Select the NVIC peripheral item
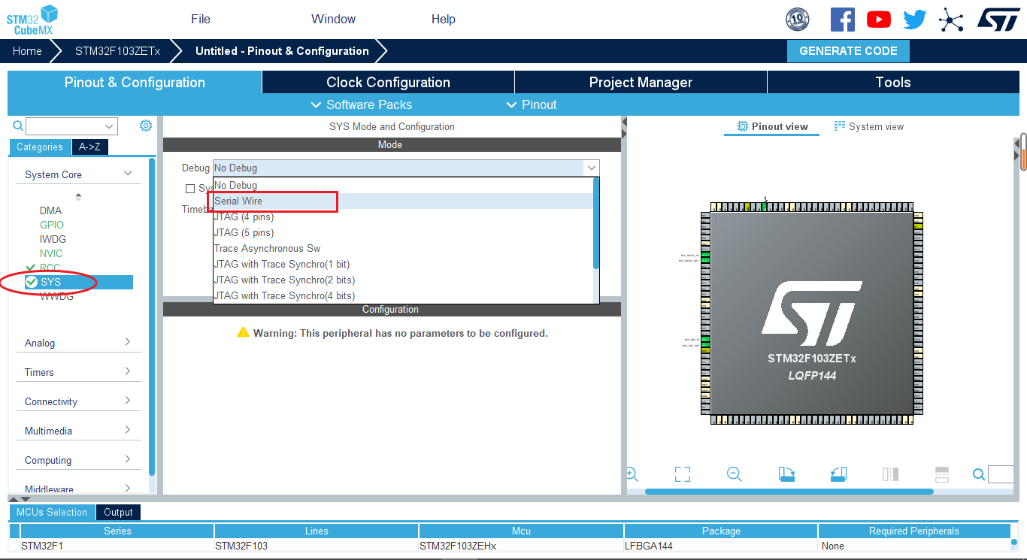Screen dimensions: 1027x560 pos(51,253)
